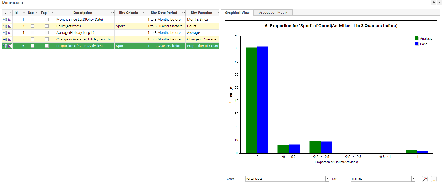This screenshot has height=185, width=443.
Task: Check the Use box for Proportion of Count(Activities)
Action: (32, 46)
